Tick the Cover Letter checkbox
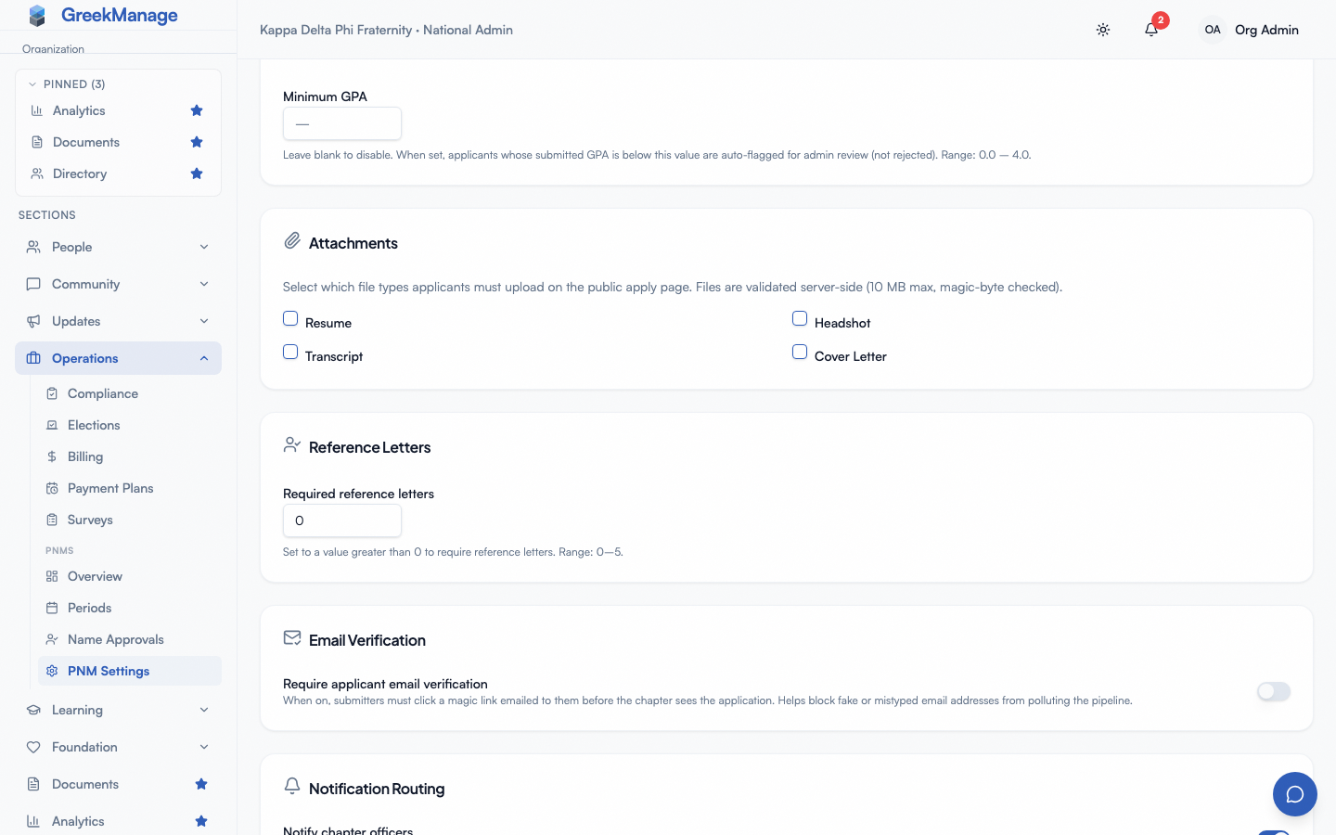The height and width of the screenshot is (835, 1336). click(800, 352)
